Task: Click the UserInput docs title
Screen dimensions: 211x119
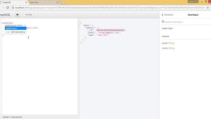Action: point(193,15)
